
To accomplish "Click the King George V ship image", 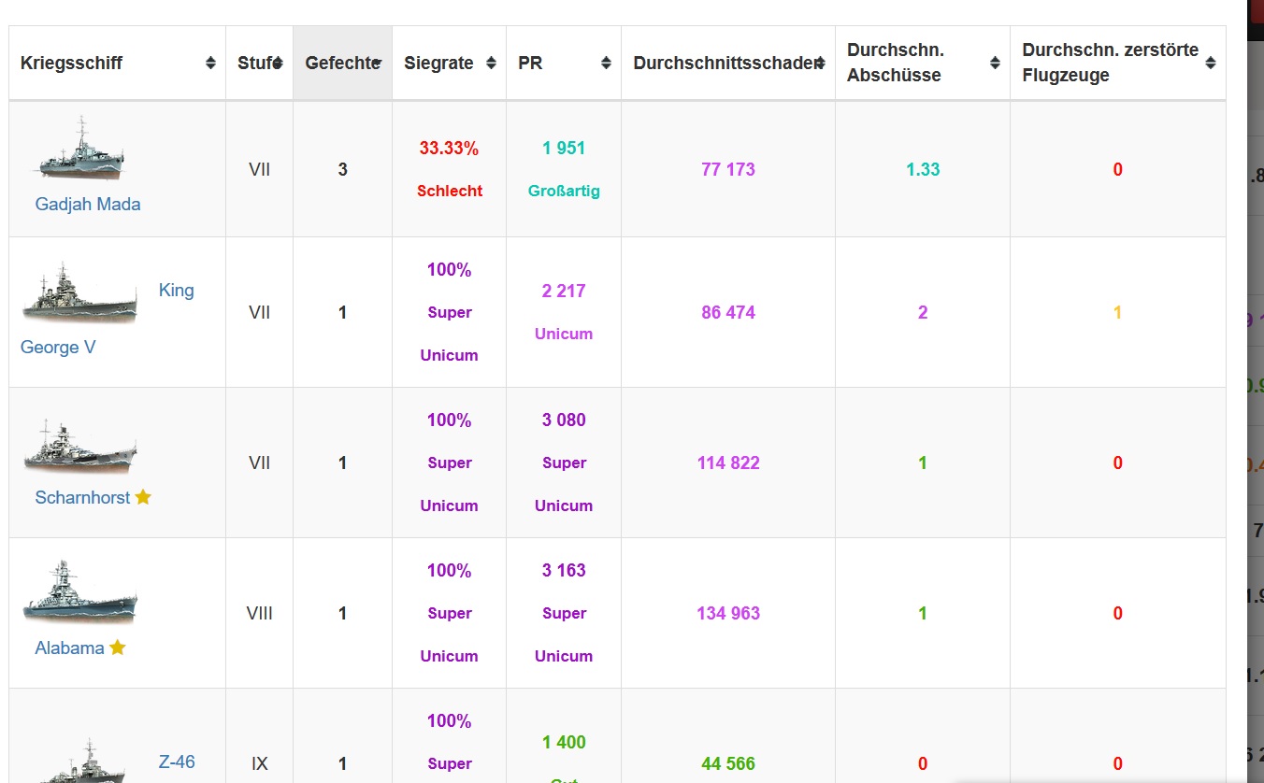I will [x=79, y=292].
